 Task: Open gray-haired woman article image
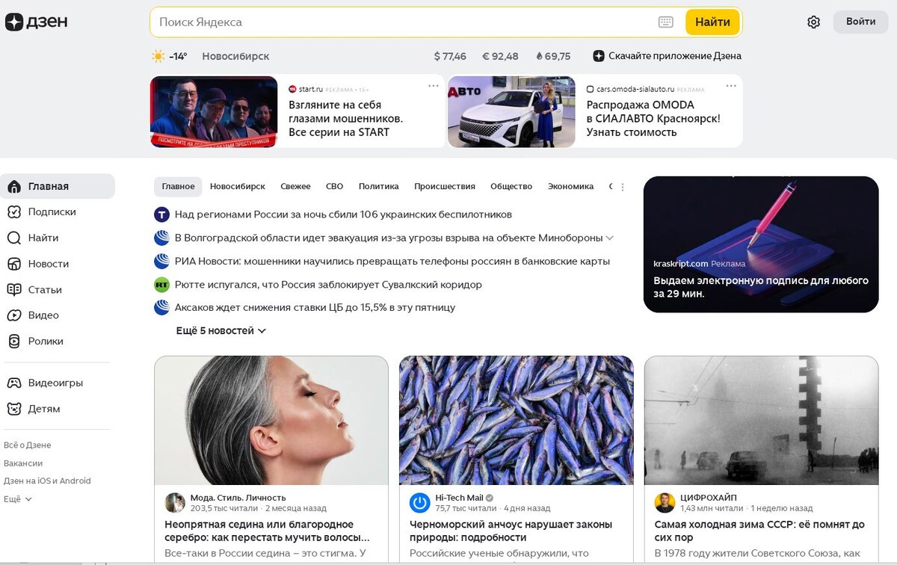[271, 421]
